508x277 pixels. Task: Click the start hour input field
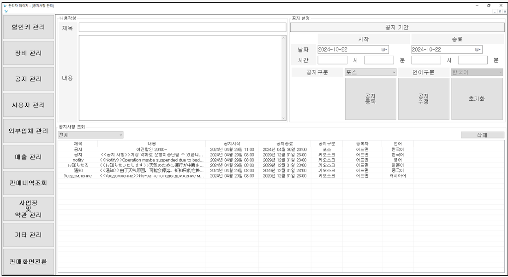332,60
